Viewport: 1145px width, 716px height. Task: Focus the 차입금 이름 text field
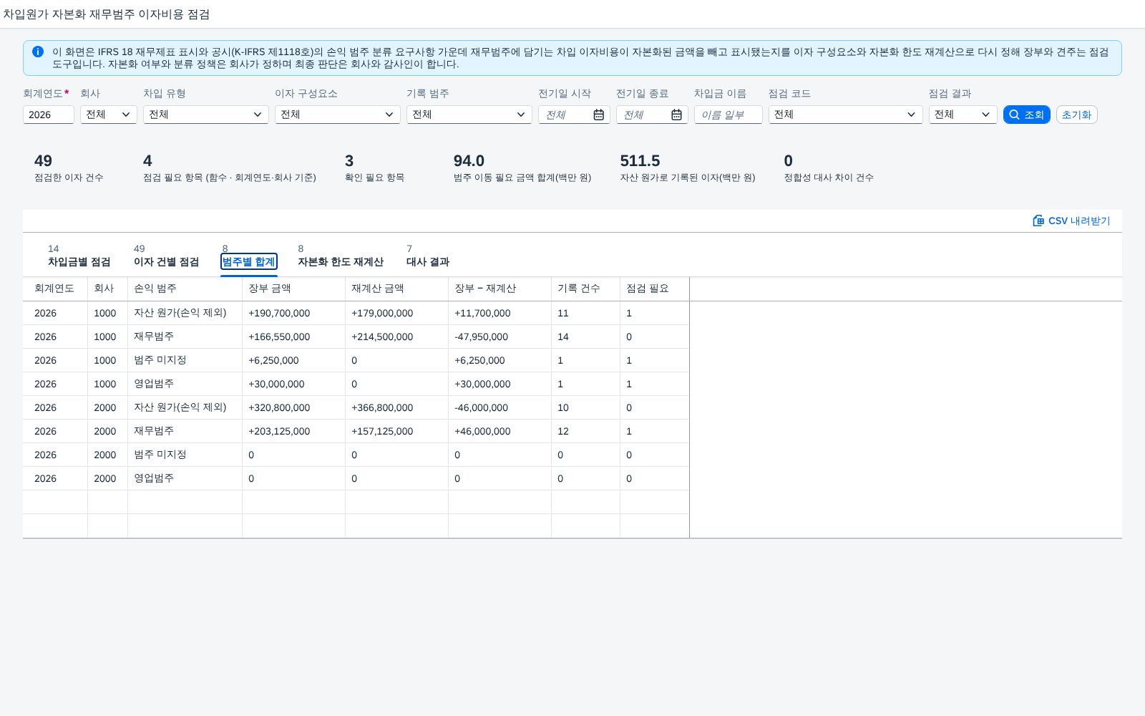click(x=729, y=115)
